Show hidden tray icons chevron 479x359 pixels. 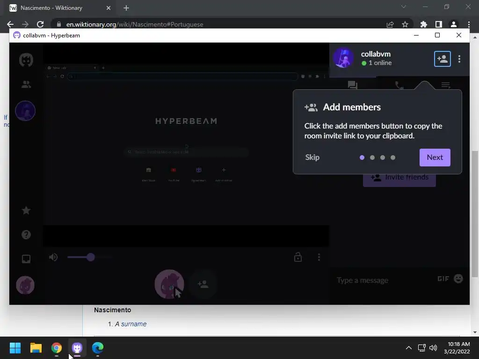pyautogui.click(x=408, y=348)
